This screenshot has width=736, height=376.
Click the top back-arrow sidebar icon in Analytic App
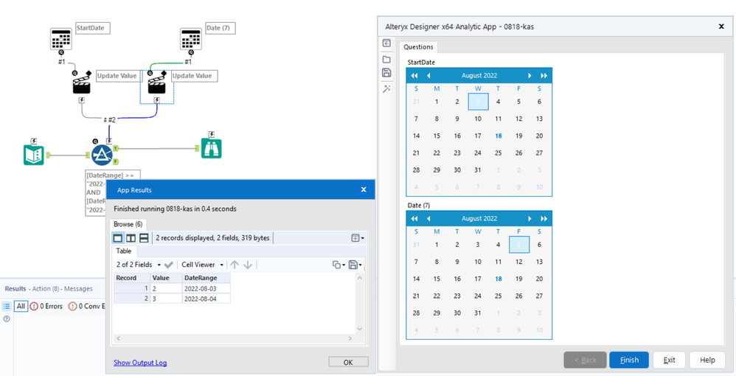[x=386, y=43]
